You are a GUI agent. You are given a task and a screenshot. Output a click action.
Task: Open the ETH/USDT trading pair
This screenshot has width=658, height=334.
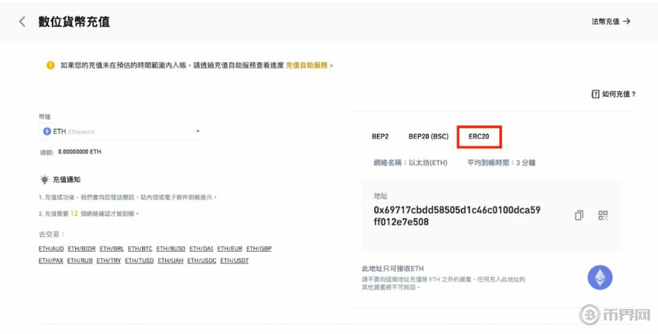234,261
